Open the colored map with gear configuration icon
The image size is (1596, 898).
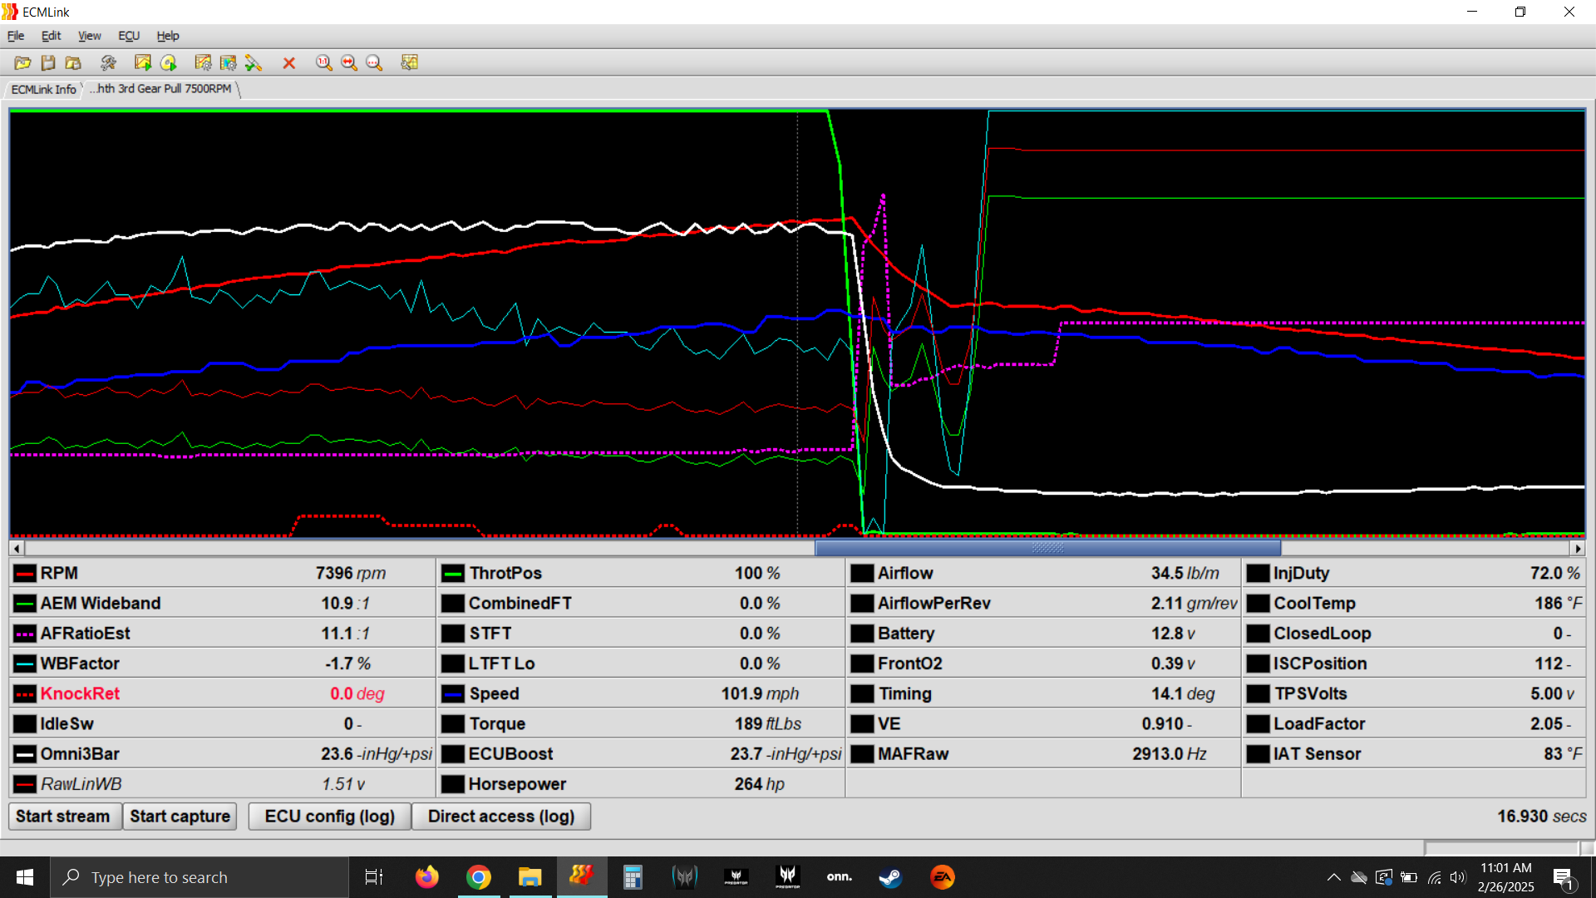[228, 62]
